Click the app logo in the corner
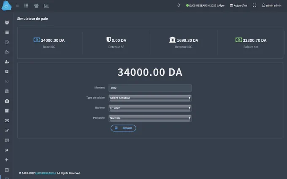Screen dimensions: 287x179 pyautogui.click(x=6, y=6)
